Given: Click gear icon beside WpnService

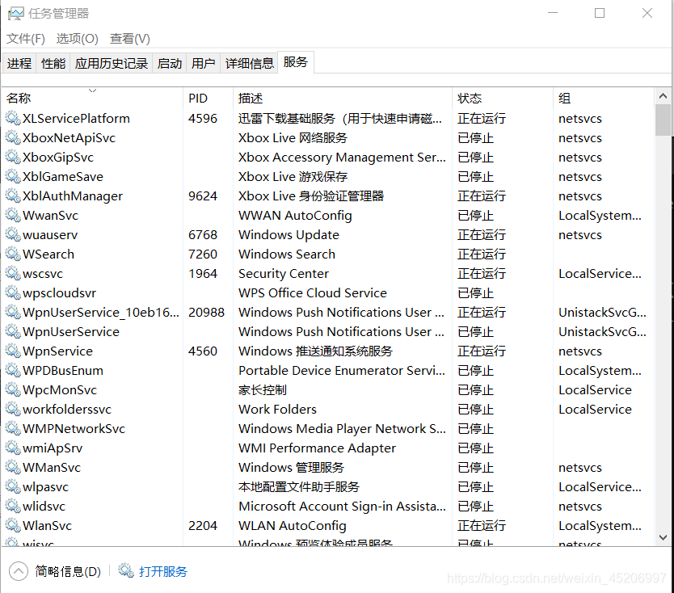Looking at the screenshot, I should tap(13, 351).
